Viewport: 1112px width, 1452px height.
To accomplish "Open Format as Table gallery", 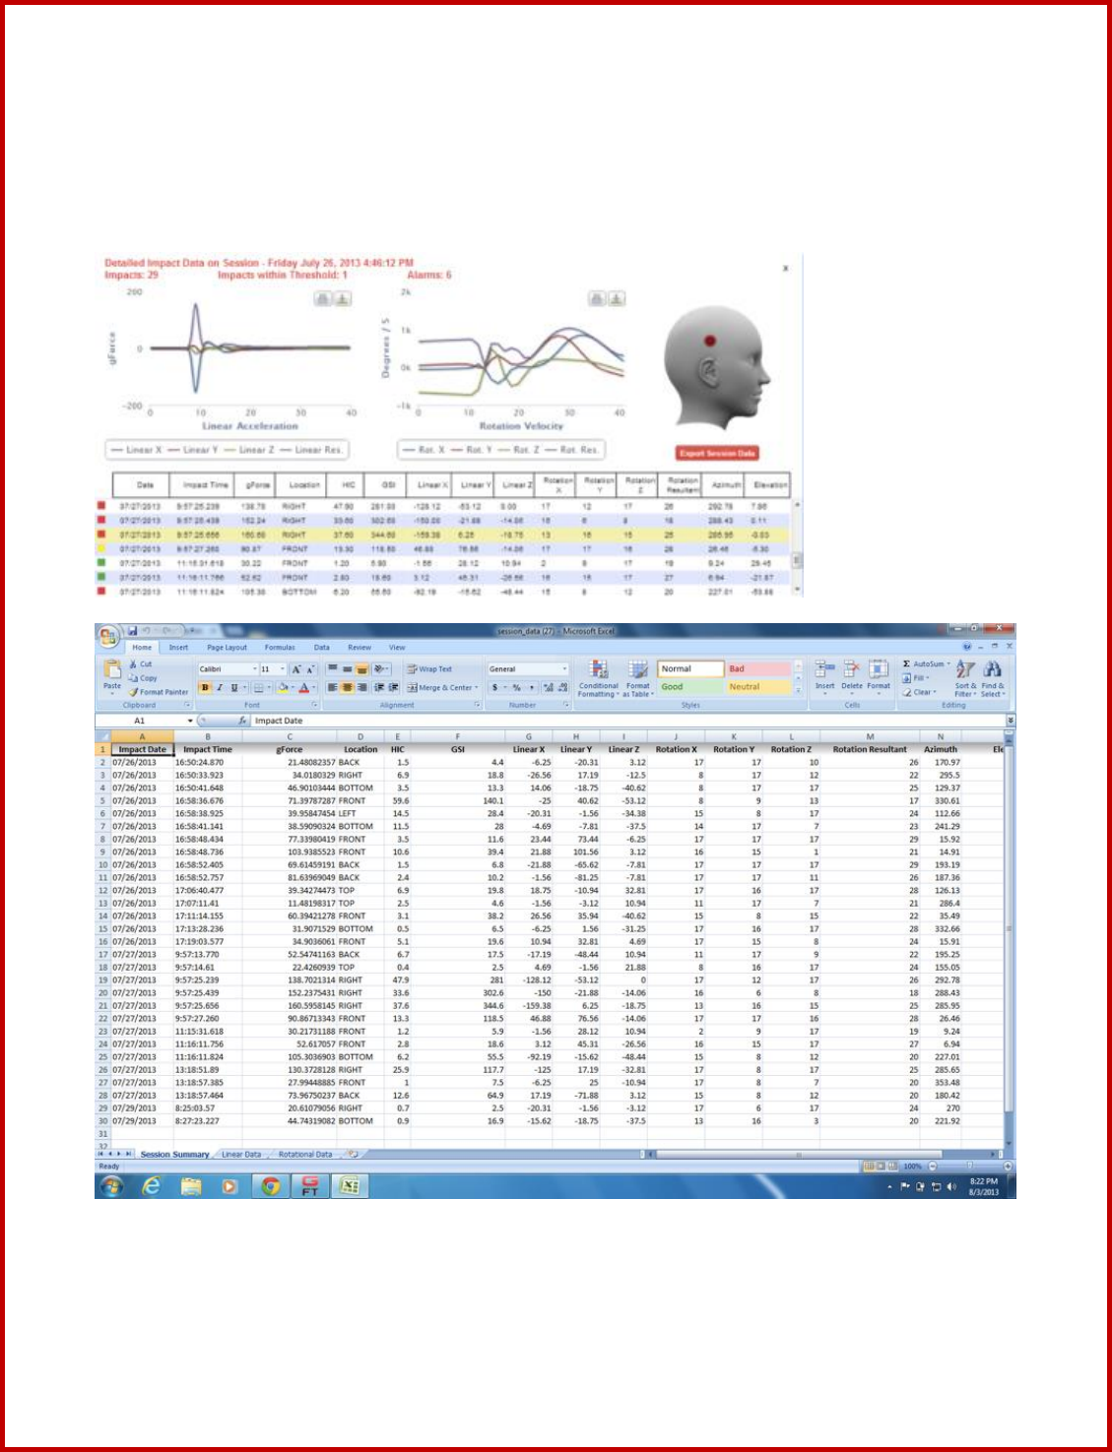I will [638, 678].
